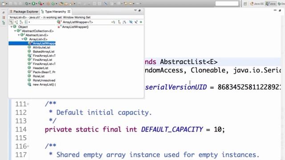Click the green Run button
285x160 pixels.
33,4
